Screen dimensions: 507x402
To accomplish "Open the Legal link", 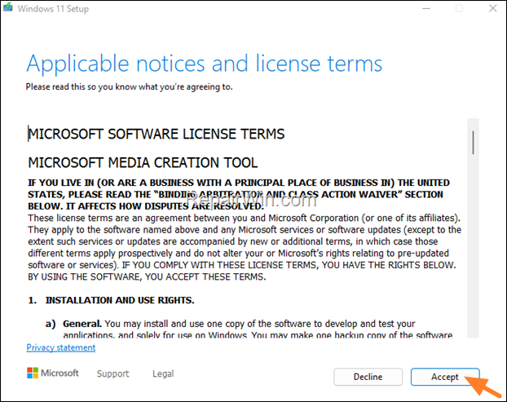I will coord(163,373).
